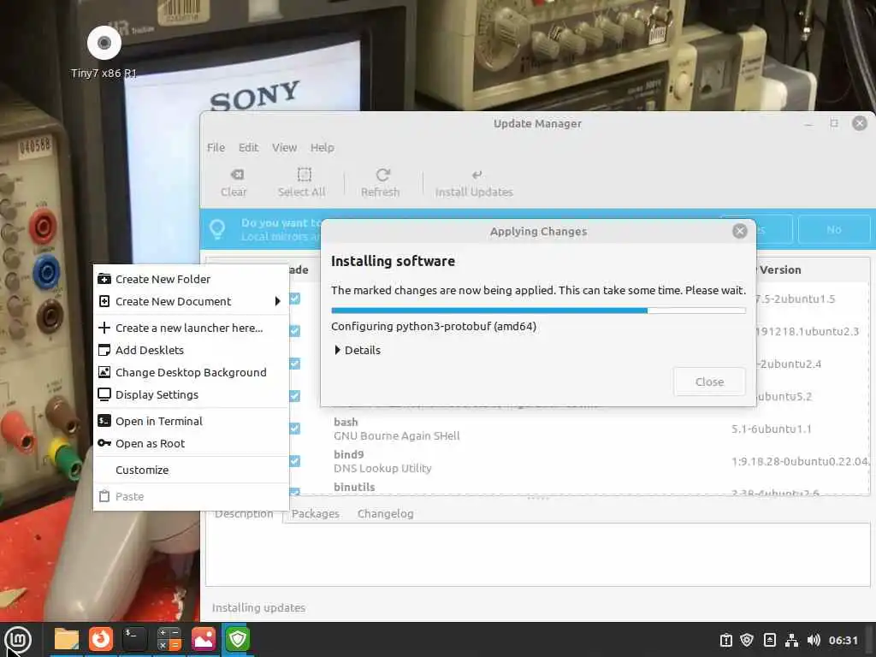Open Display Settings from context menu
The width and height of the screenshot is (876, 657).
[x=191, y=394]
